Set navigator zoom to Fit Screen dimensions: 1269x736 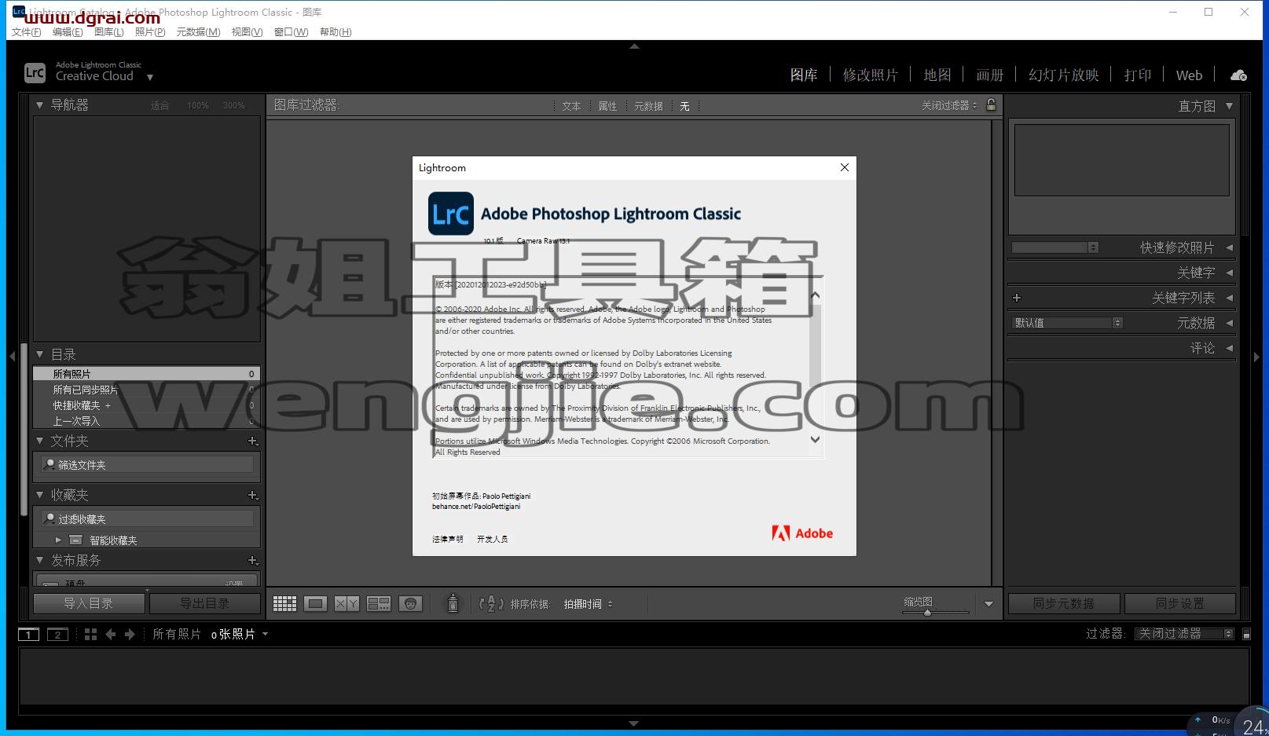160,105
